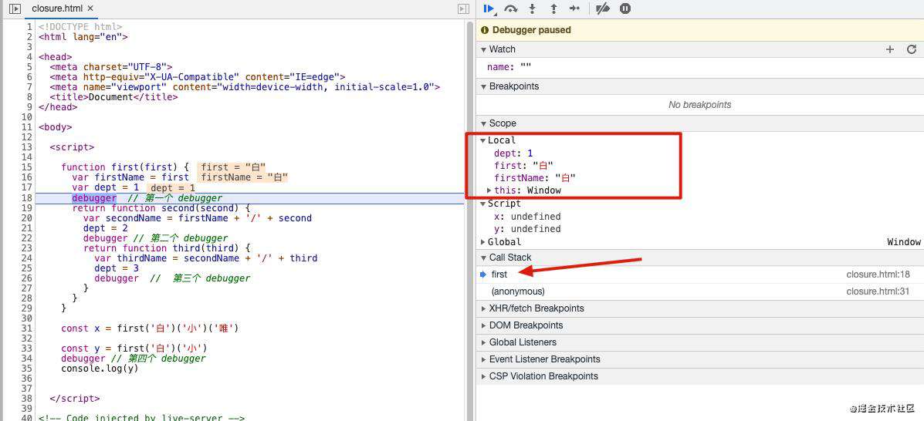Click the var thirdName code line
The image size is (924, 421).
[x=205, y=258]
